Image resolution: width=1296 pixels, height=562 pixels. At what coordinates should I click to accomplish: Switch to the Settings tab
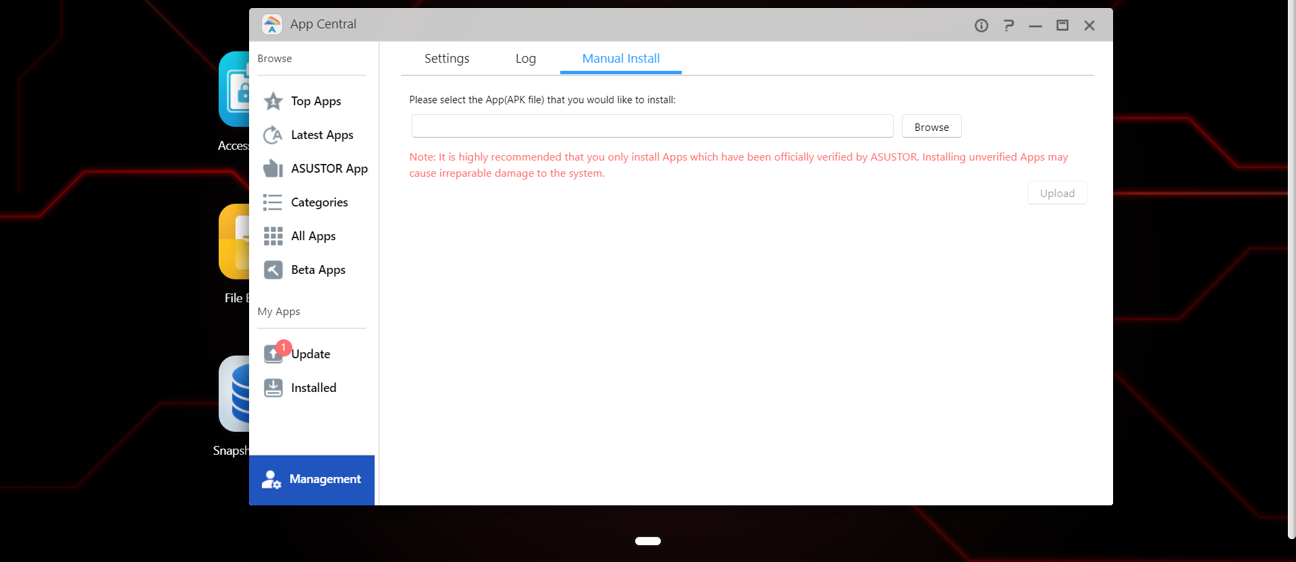446,59
